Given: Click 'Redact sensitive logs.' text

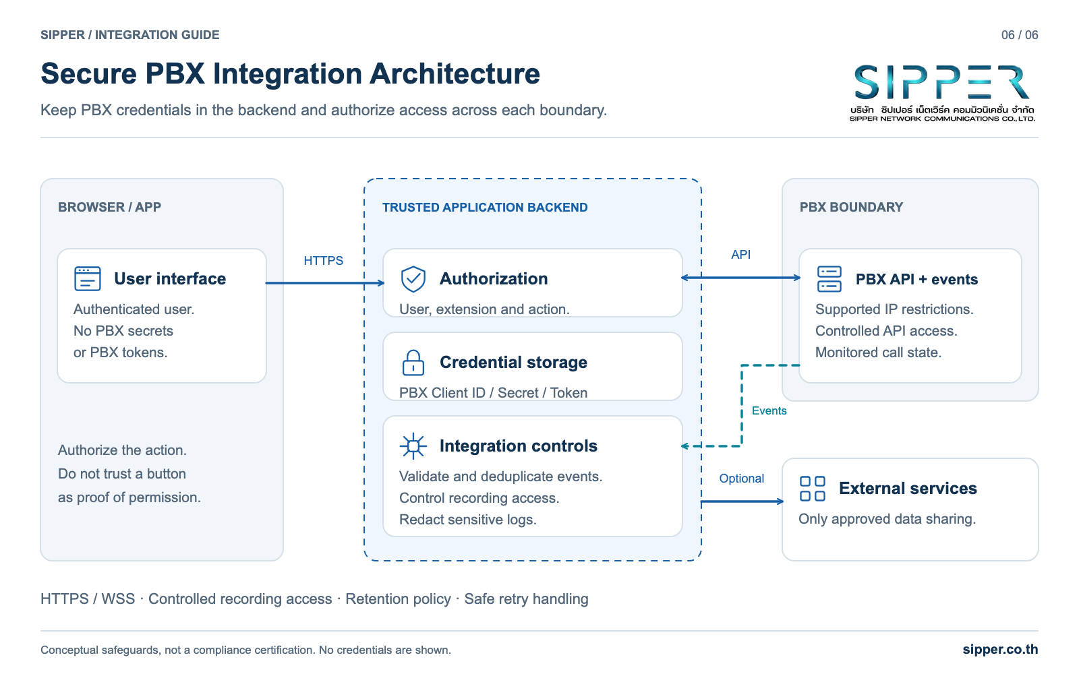Looking at the screenshot, I should 467,520.
